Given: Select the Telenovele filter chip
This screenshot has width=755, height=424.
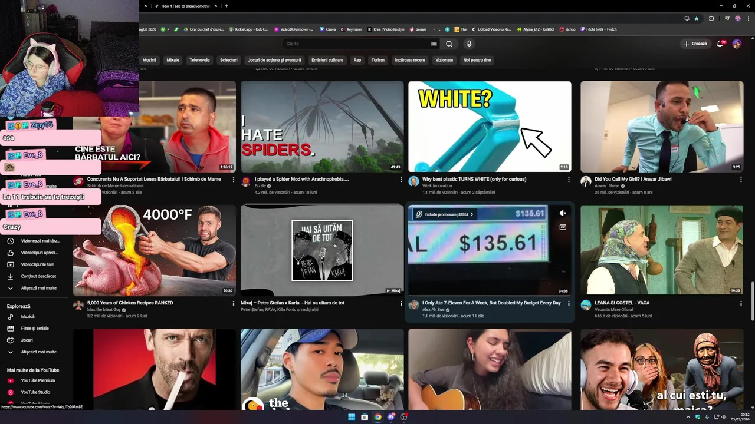Looking at the screenshot, I should [x=199, y=60].
